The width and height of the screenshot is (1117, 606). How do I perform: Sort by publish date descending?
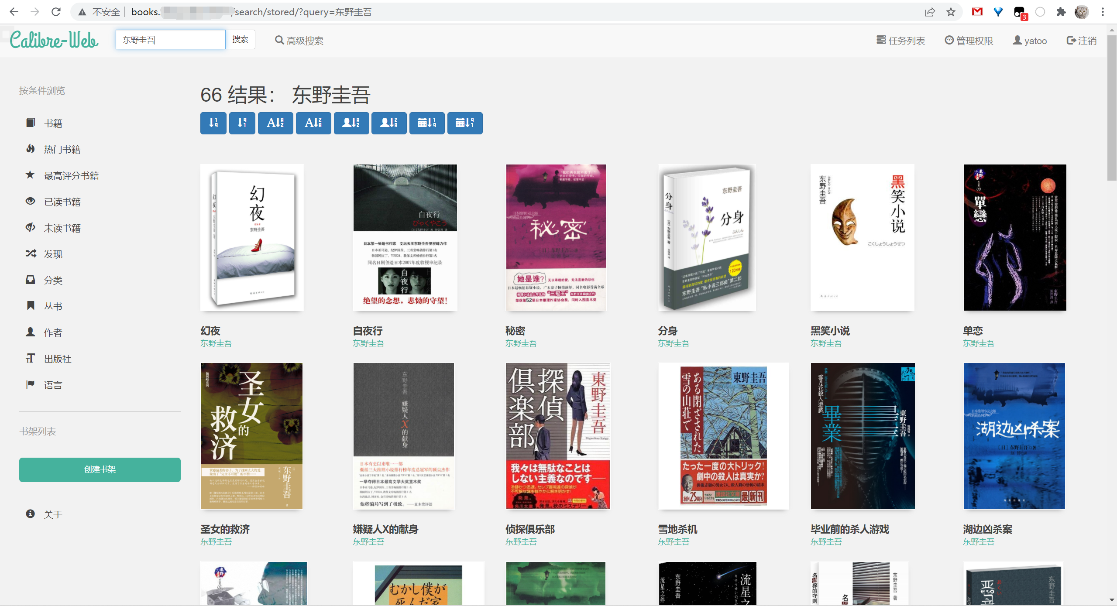tap(464, 123)
